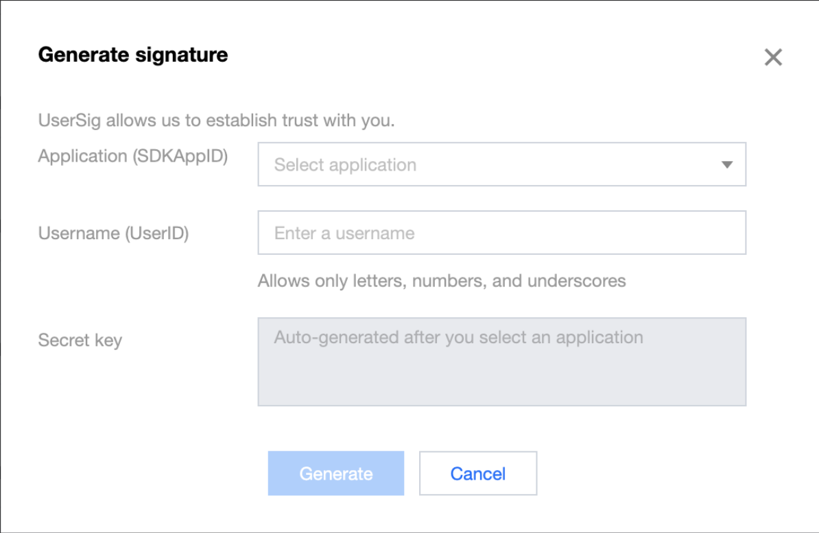The image size is (819, 533).
Task: Click the triangle icon in application selector
Action: [726, 165]
